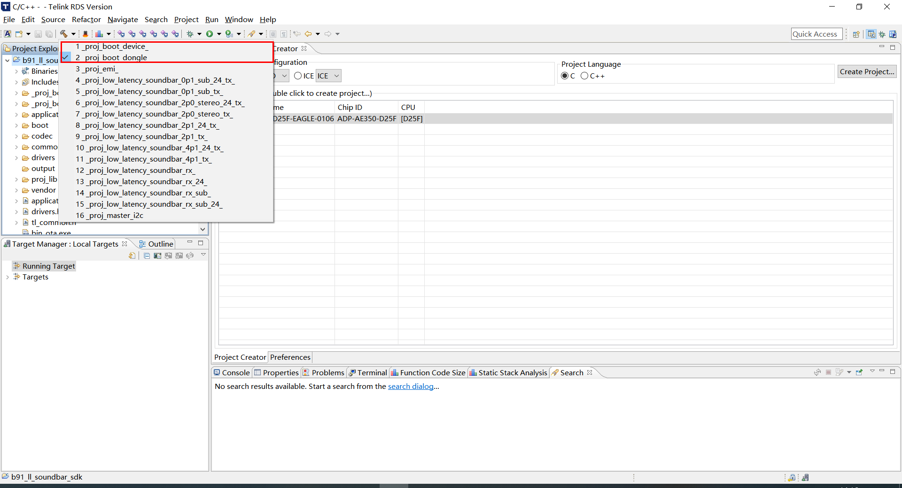Click the back navigation arrow icon

coord(308,34)
